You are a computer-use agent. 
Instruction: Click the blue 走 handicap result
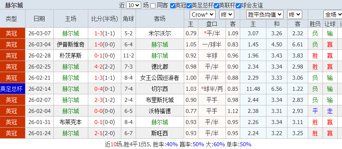(330, 111)
